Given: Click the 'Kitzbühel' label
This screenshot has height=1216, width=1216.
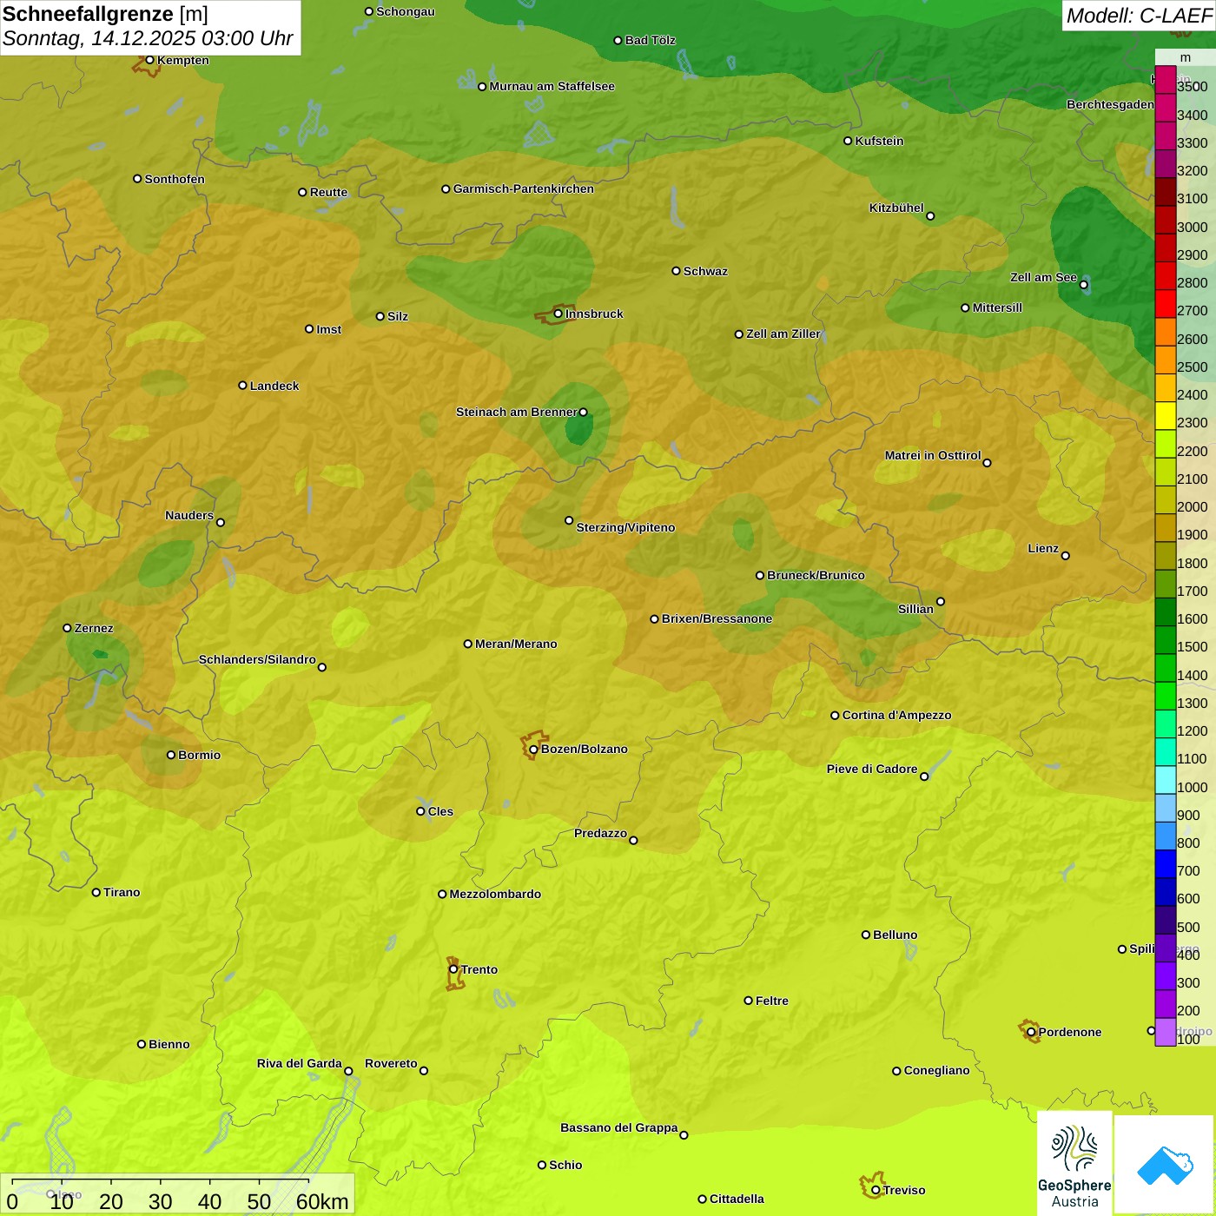Looking at the screenshot, I should click(x=896, y=208).
